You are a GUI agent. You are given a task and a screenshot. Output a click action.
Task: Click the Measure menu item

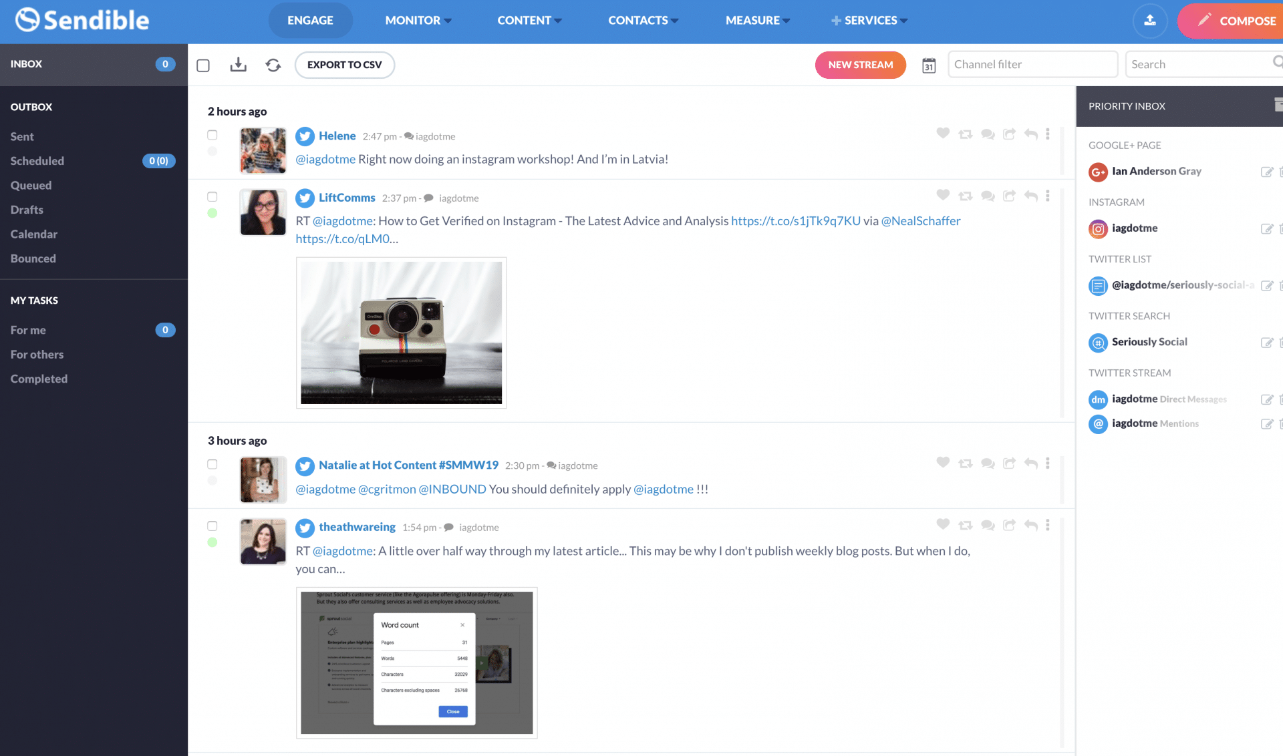click(x=755, y=20)
